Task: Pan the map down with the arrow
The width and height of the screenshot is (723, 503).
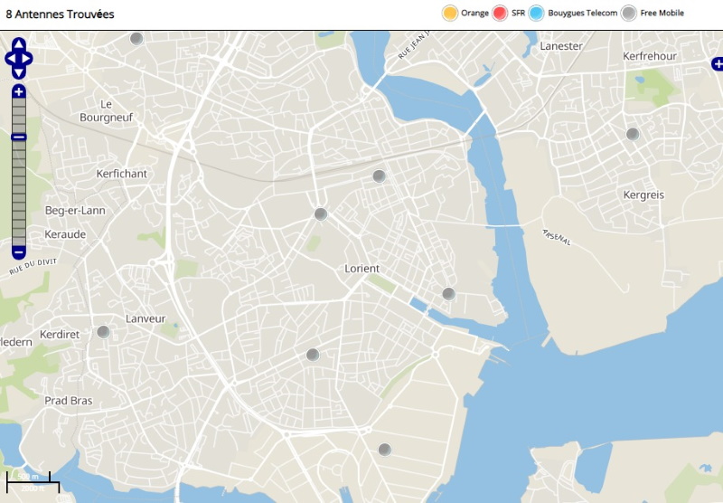Action: [19, 73]
